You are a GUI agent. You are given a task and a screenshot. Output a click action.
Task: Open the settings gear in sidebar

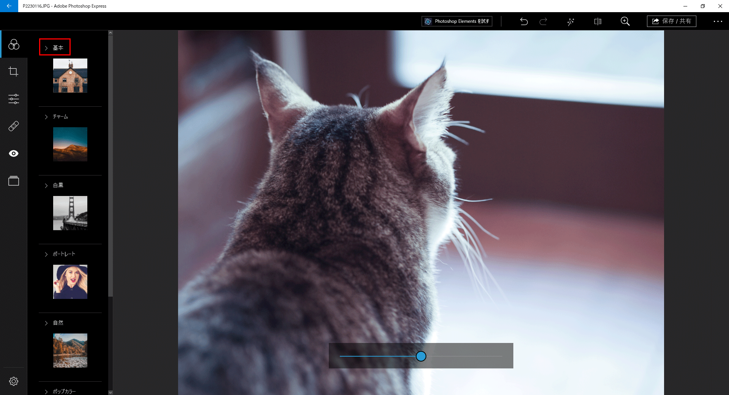(x=14, y=381)
